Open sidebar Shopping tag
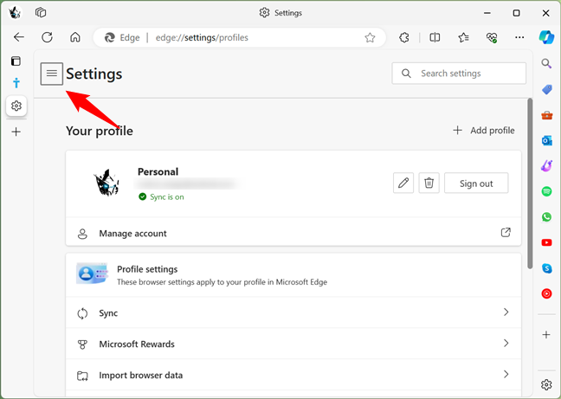 (546, 89)
